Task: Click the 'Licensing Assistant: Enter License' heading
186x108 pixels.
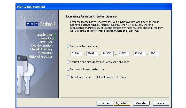Action: pyautogui.click(x=91, y=16)
